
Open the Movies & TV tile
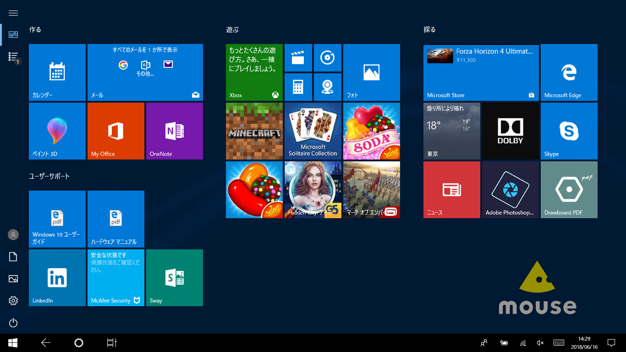(x=298, y=58)
